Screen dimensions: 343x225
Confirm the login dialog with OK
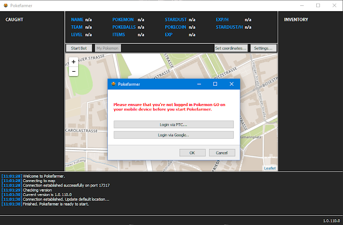click(192, 153)
